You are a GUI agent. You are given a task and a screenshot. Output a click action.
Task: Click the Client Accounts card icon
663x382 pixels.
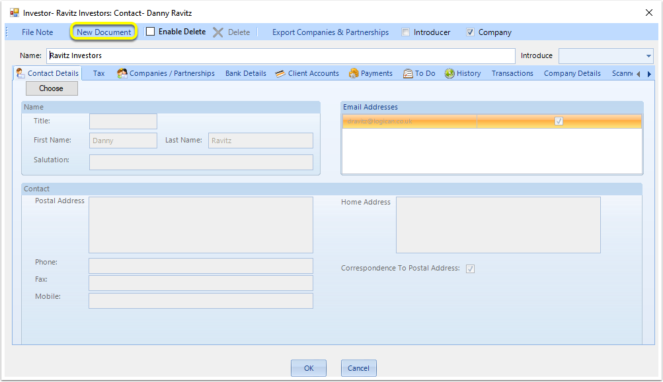coord(280,74)
